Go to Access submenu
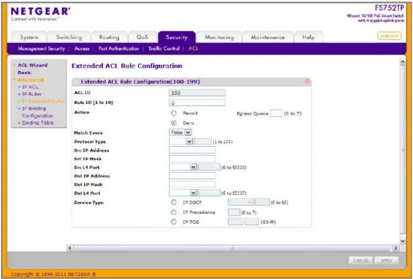The height and width of the screenshot is (279, 413). 82,48
